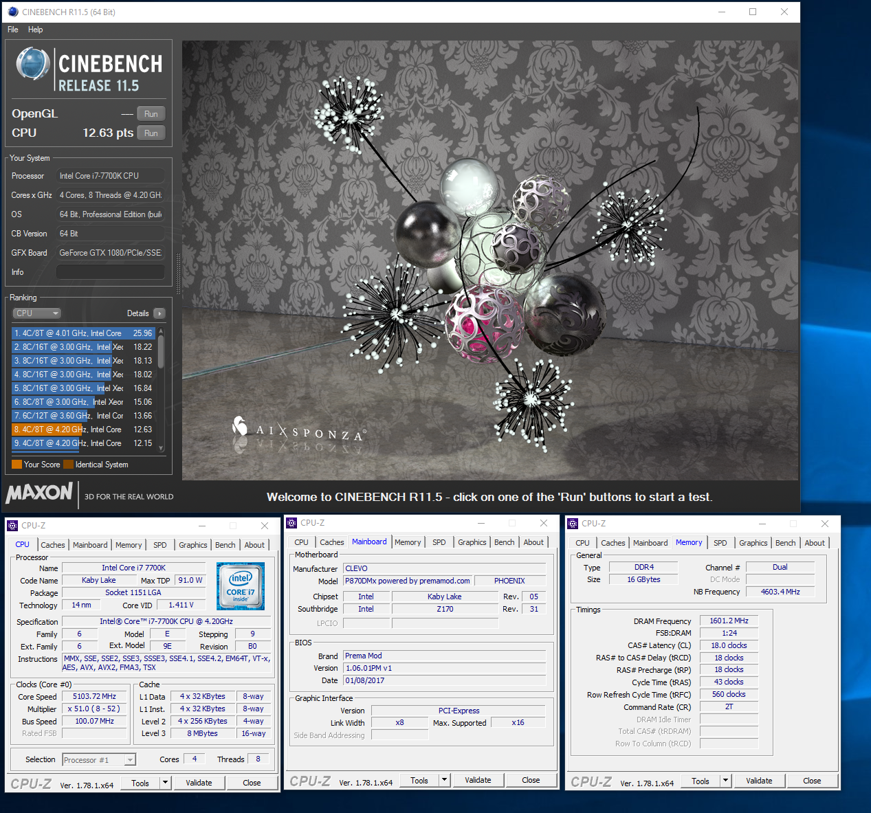Switch to SPD tab in Memory window
The width and height of the screenshot is (871, 813).
[720, 543]
